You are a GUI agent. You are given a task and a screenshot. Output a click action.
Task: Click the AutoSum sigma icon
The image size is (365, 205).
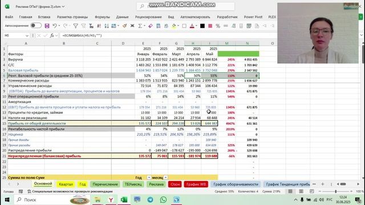[x=140, y=26]
